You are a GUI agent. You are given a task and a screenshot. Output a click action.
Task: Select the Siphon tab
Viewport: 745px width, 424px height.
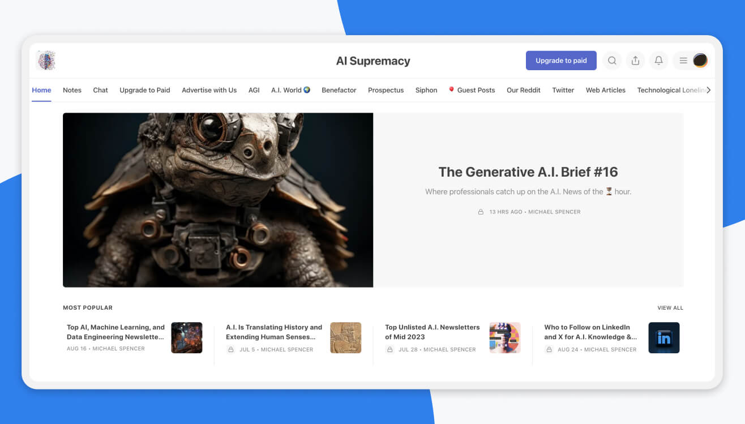426,90
